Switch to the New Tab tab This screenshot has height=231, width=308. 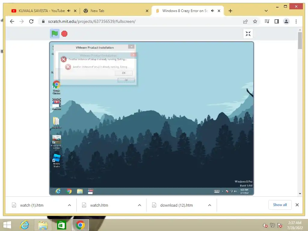97,11
